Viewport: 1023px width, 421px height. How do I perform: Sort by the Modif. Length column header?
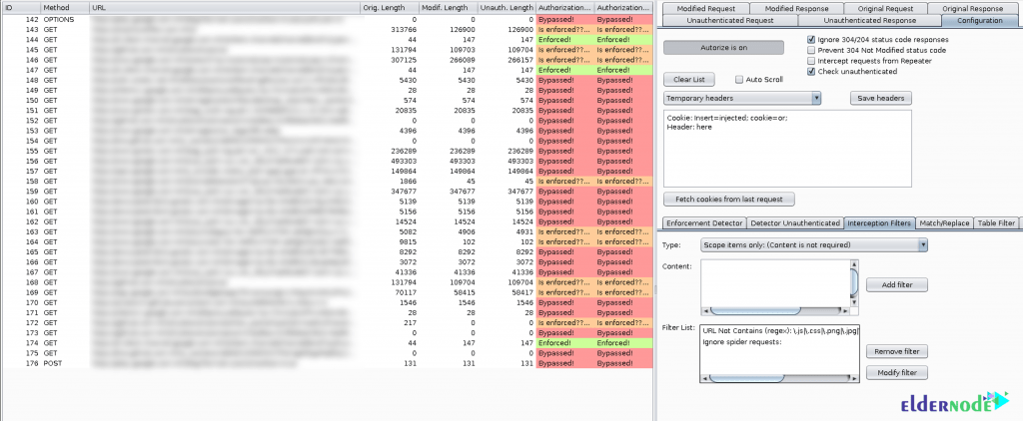449,8
